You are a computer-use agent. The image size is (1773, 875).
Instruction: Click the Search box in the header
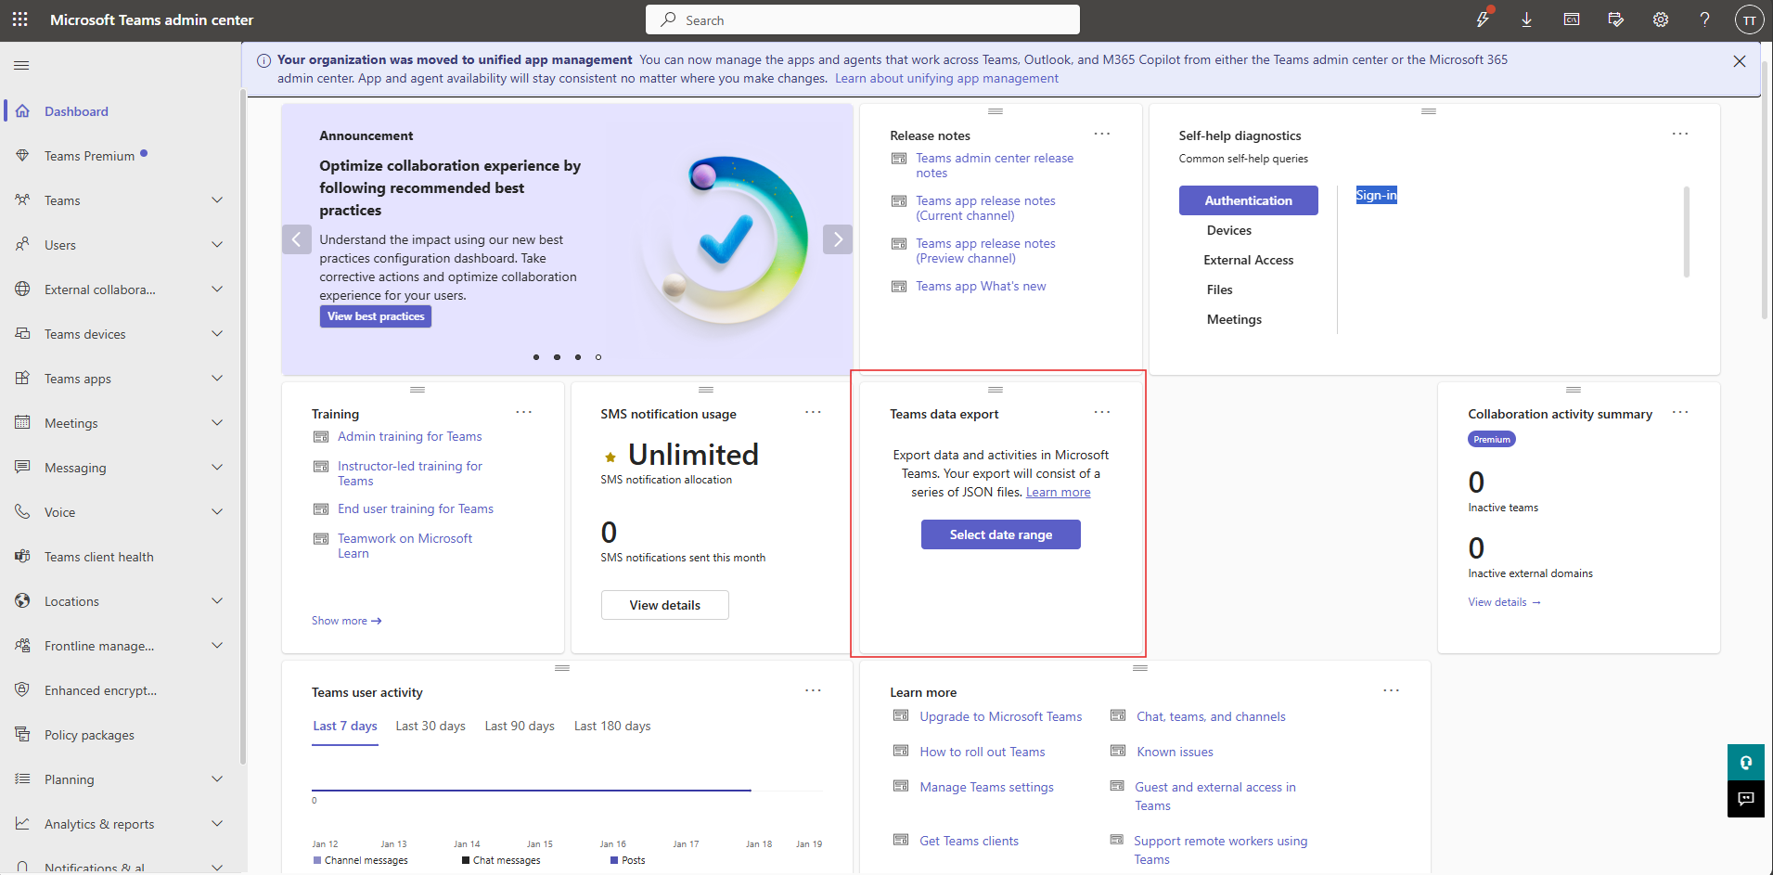click(x=863, y=19)
